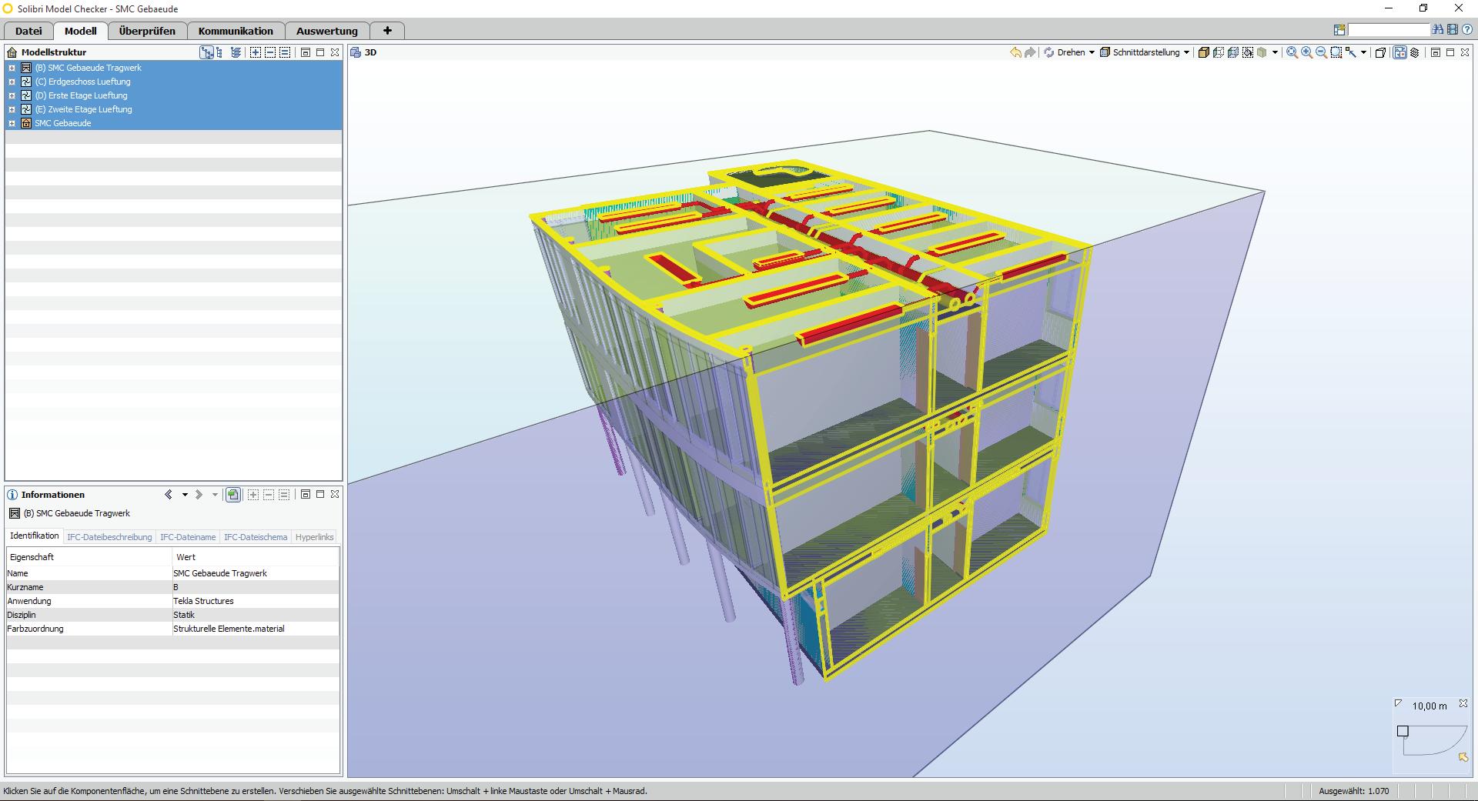The width and height of the screenshot is (1478, 801).
Task: Switch to the Überprüfen tab
Action: (x=147, y=31)
